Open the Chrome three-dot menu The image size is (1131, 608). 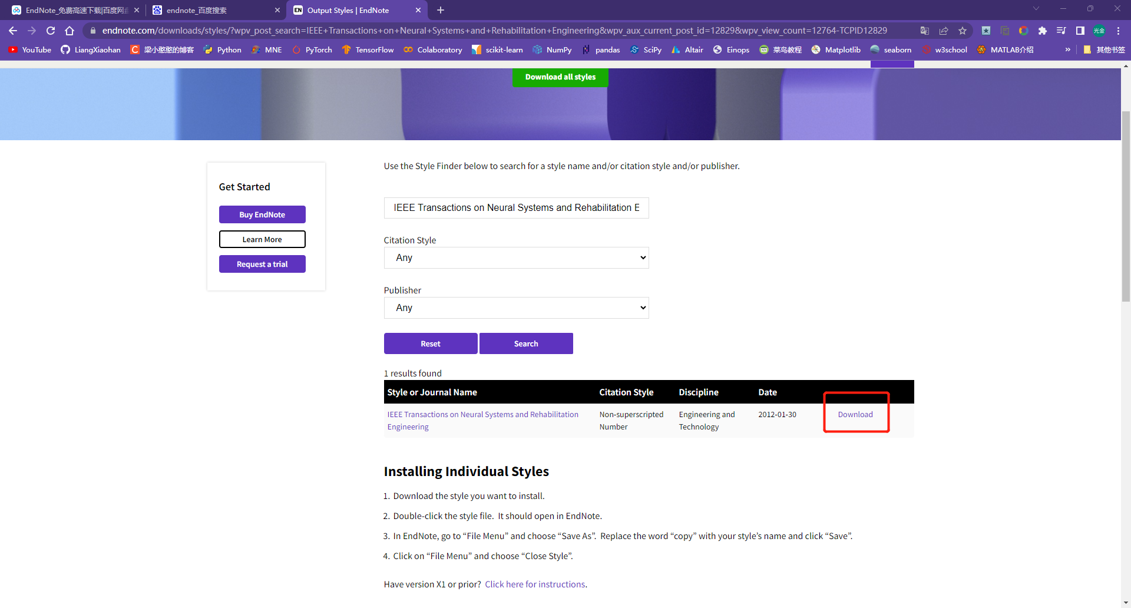[1118, 31]
